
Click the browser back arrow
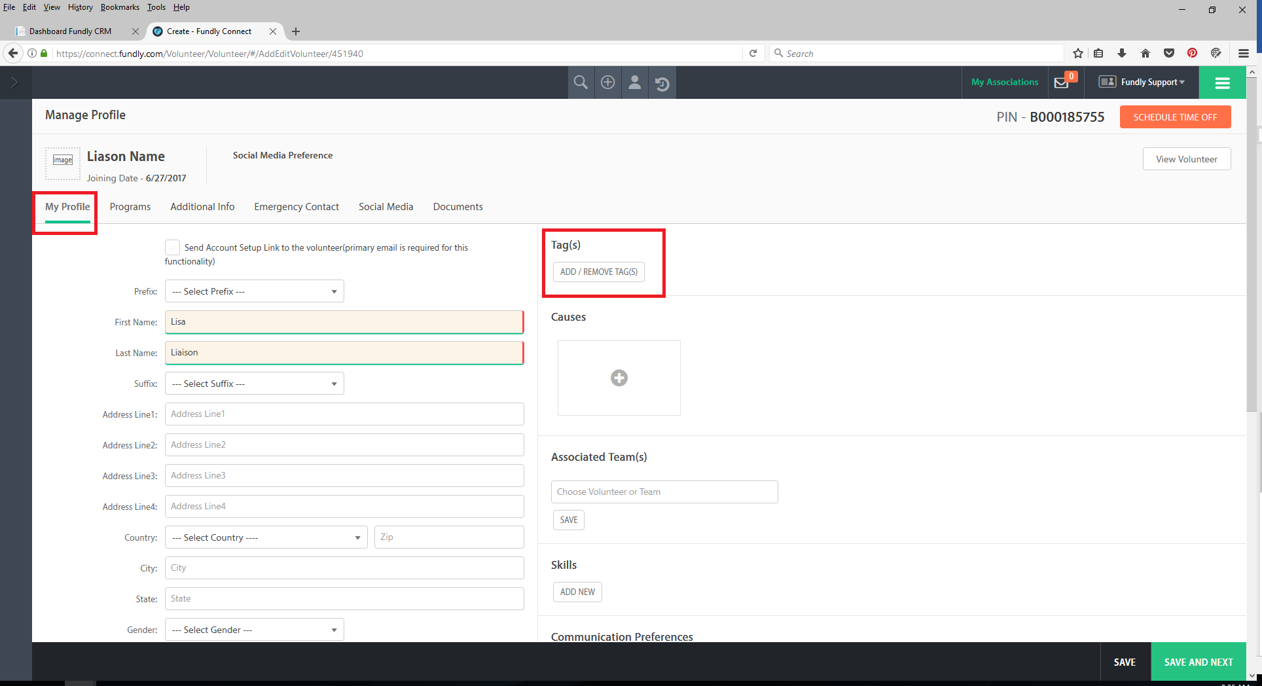click(13, 53)
